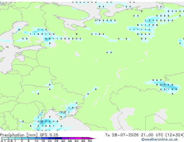Click the '(12+324)' forecast run text
184x142 pixels.
click(x=175, y=135)
